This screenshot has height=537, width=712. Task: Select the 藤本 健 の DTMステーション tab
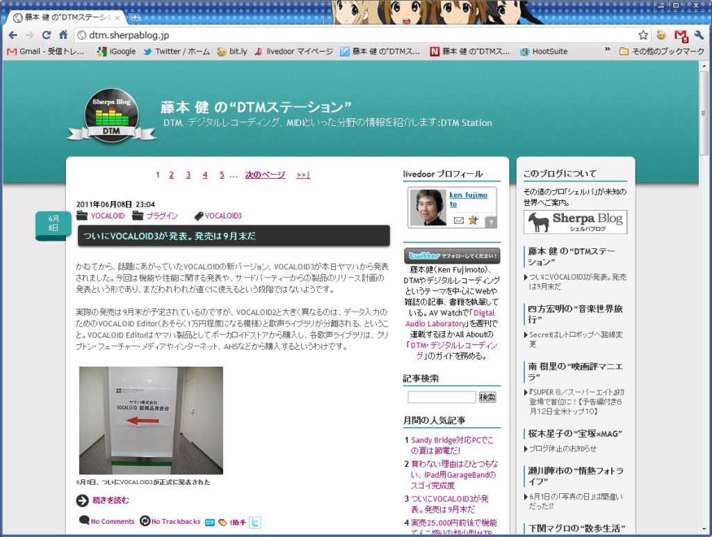66,17
